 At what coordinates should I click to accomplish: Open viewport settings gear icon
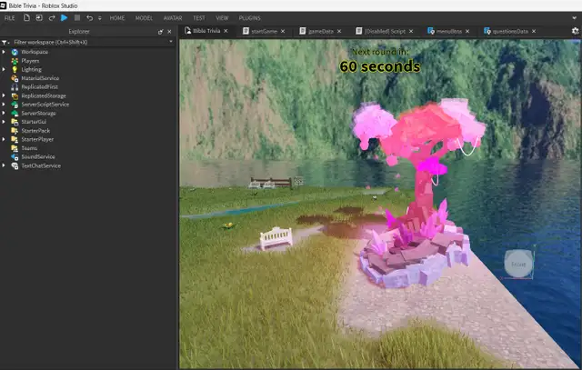[575, 31]
